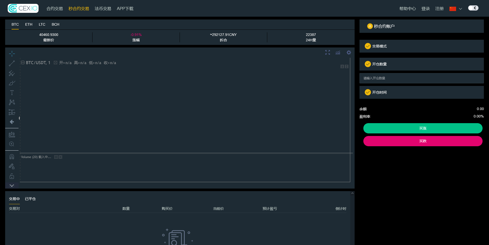Open 法币交易 menu
The width and height of the screenshot is (489, 245).
tap(103, 9)
